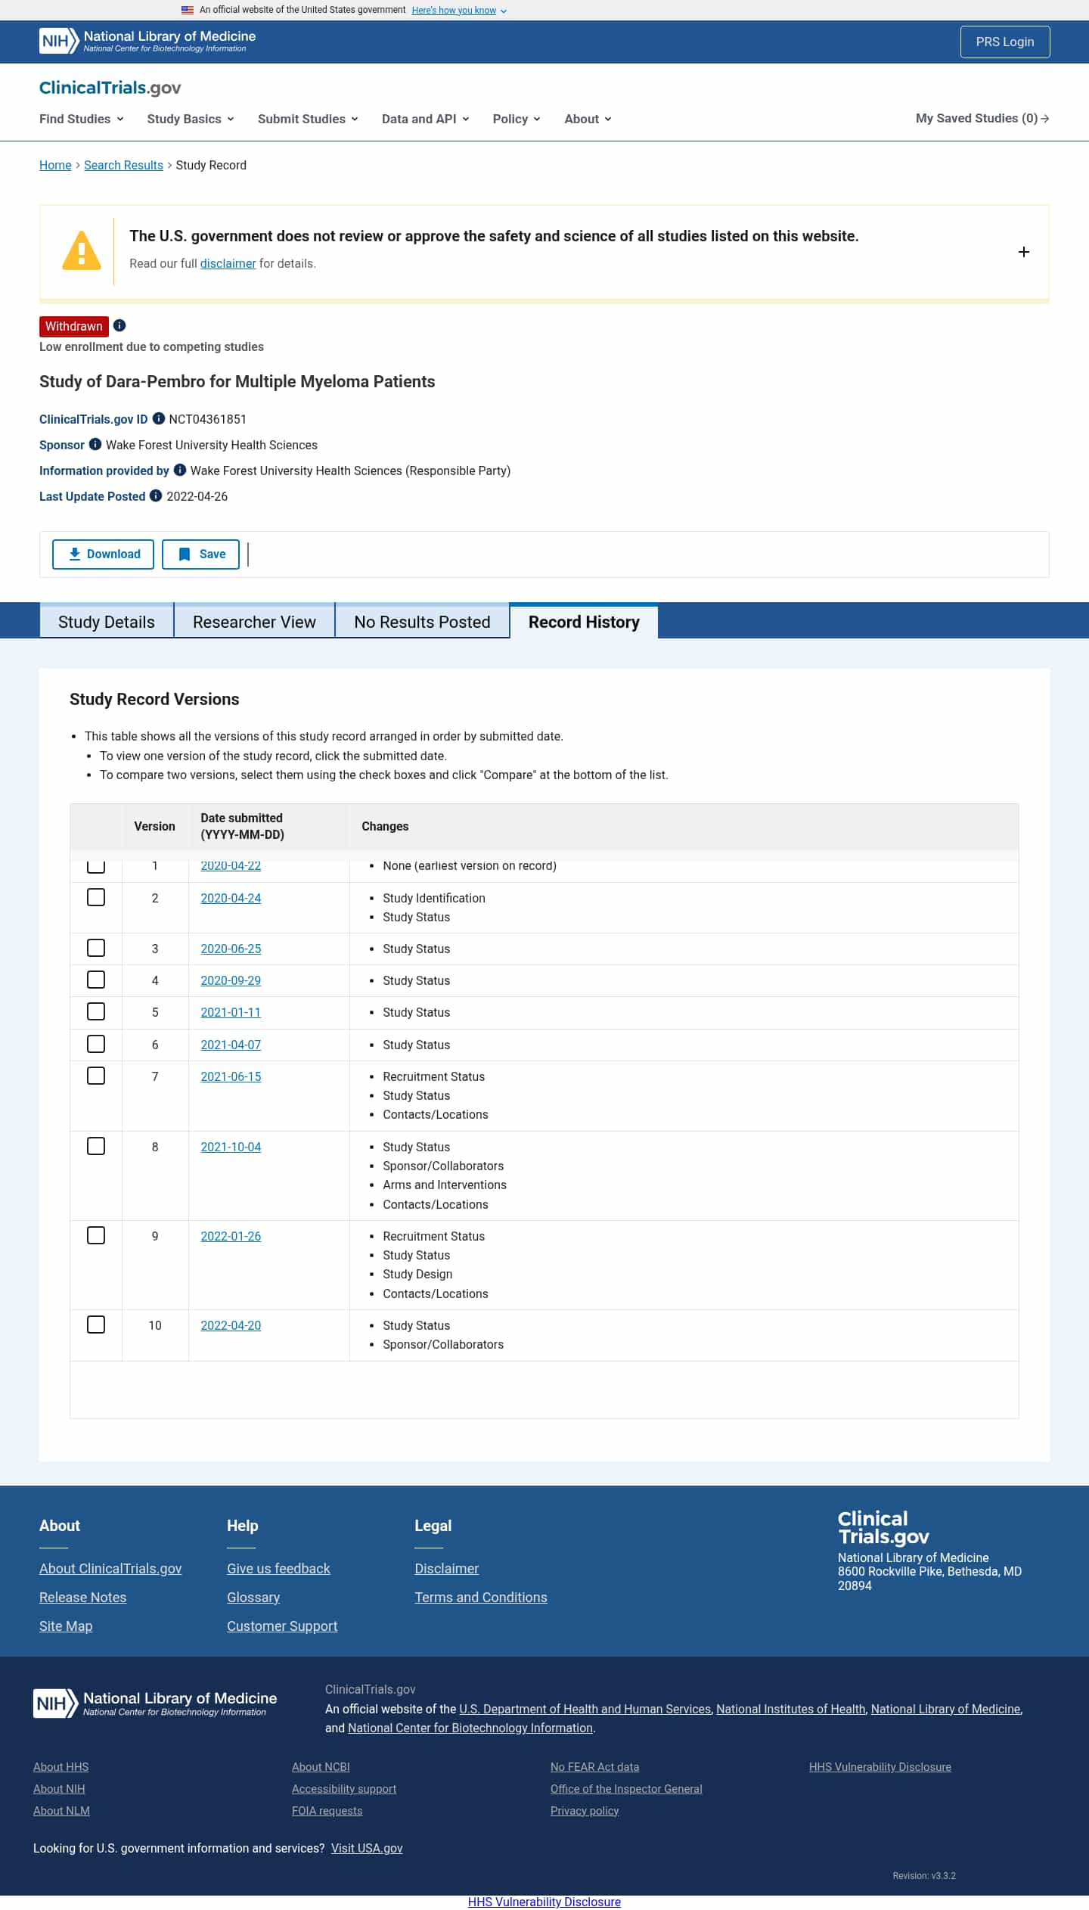
Task: View version dated 2021-01-11
Action: pos(231,1012)
